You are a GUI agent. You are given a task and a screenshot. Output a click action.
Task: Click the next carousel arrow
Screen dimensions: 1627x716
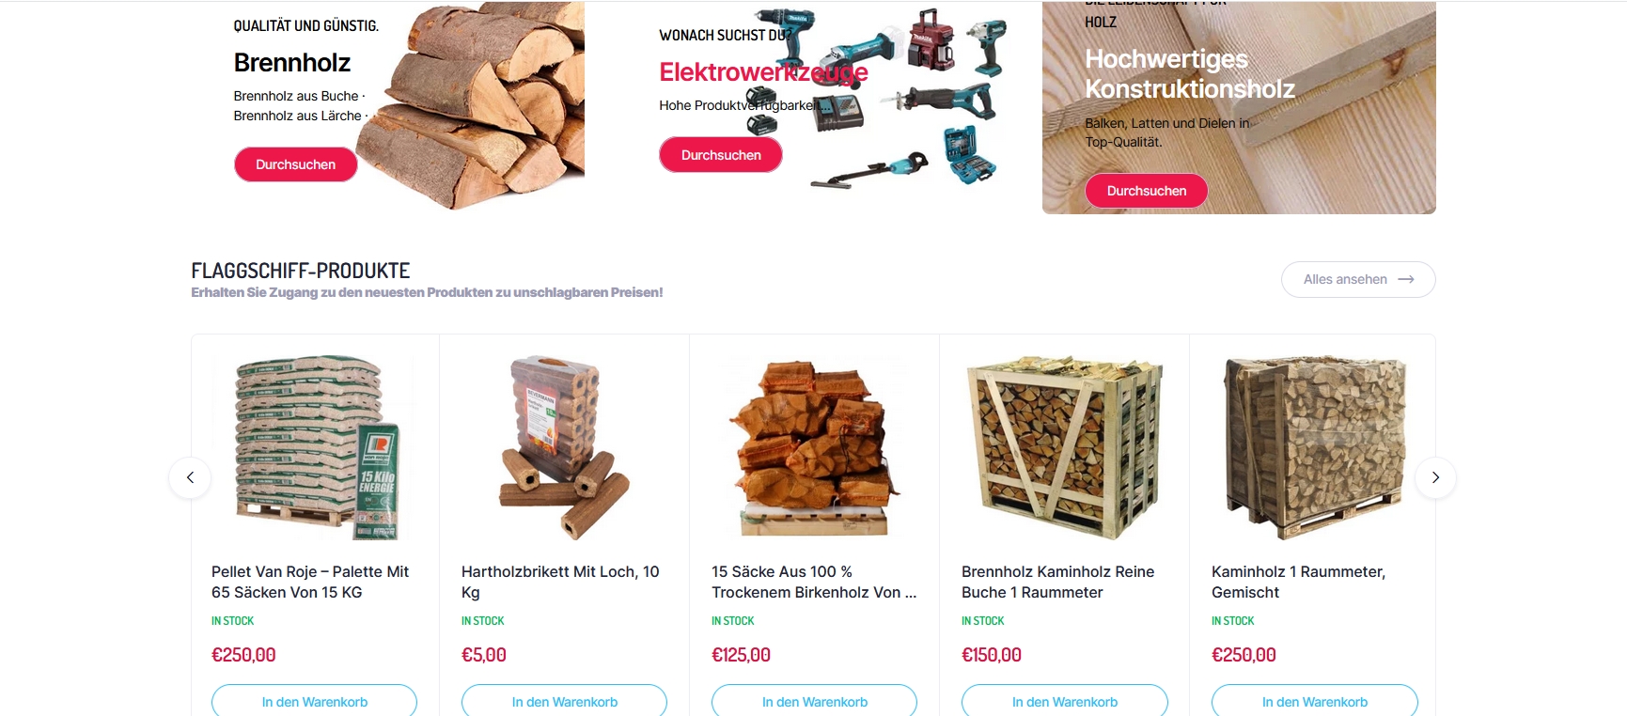[x=1435, y=477]
